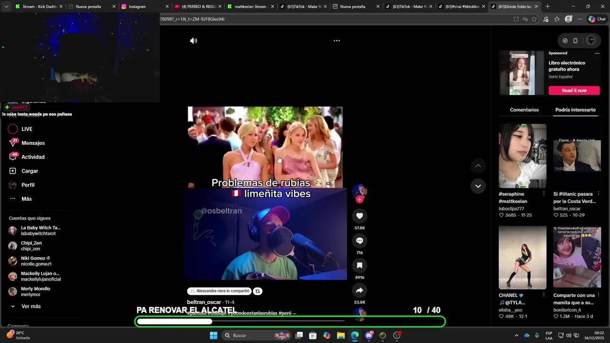Switch to the Comentarios tab
Screen dimensions: 610x343
(x=524, y=110)
